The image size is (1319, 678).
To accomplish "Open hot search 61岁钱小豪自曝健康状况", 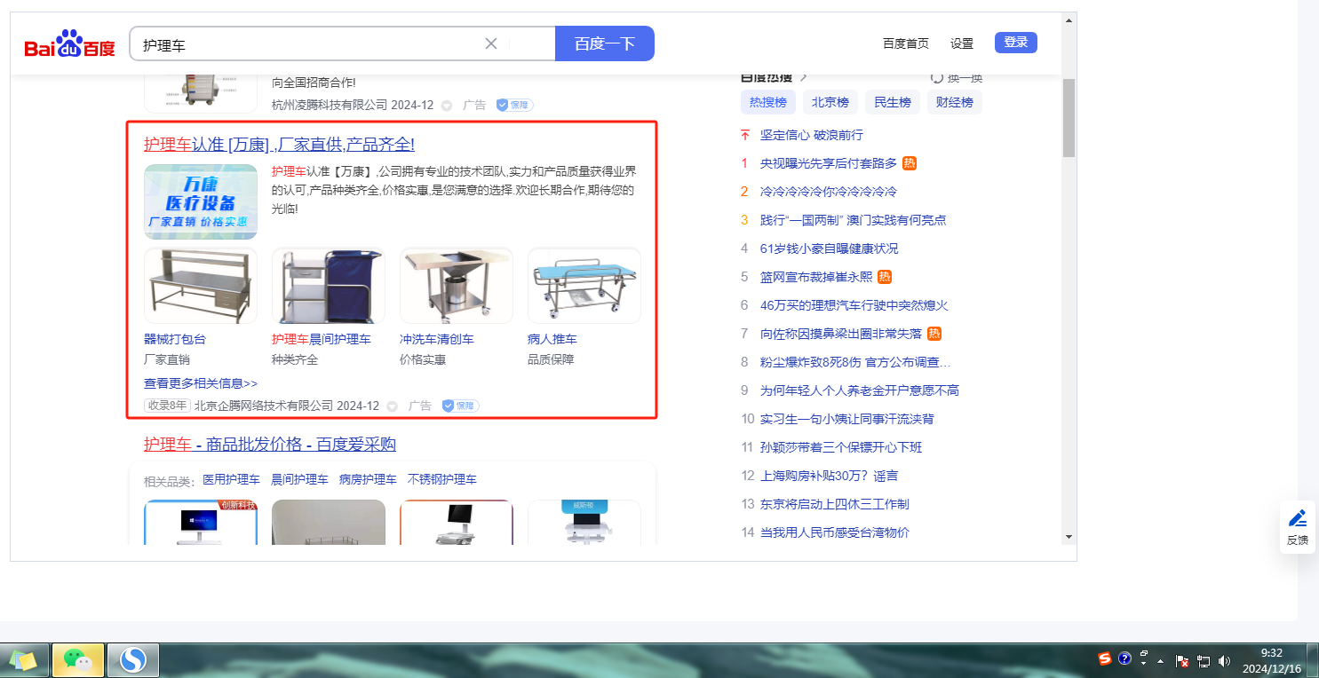I will tap(830, 248).
